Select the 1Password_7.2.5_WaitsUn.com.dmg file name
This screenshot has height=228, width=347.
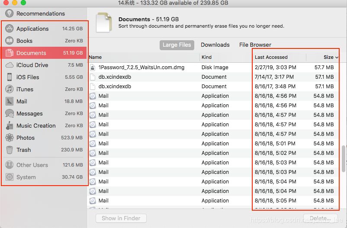(x=141, y=67)
